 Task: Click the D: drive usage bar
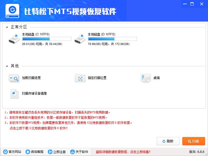pos(112,39)
